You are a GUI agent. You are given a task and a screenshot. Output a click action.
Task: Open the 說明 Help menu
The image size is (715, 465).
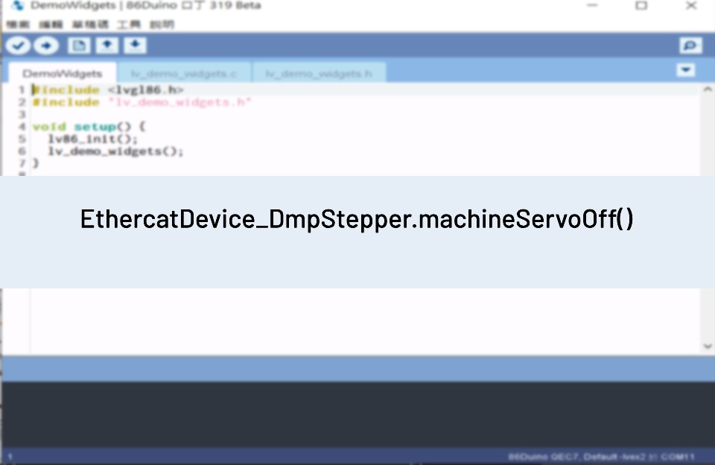(x=159, y=23)
